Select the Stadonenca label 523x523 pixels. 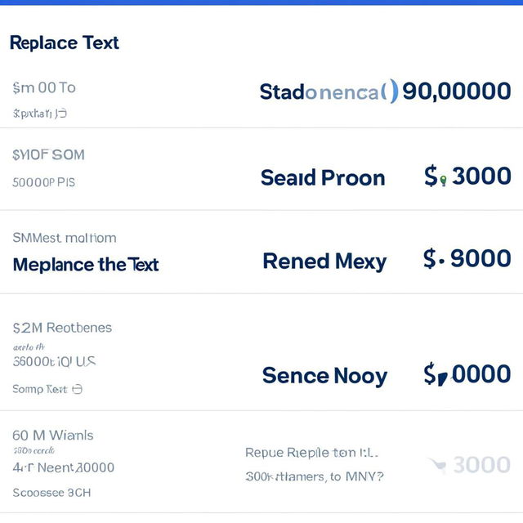pyautogui.click(x=319, y=92)
